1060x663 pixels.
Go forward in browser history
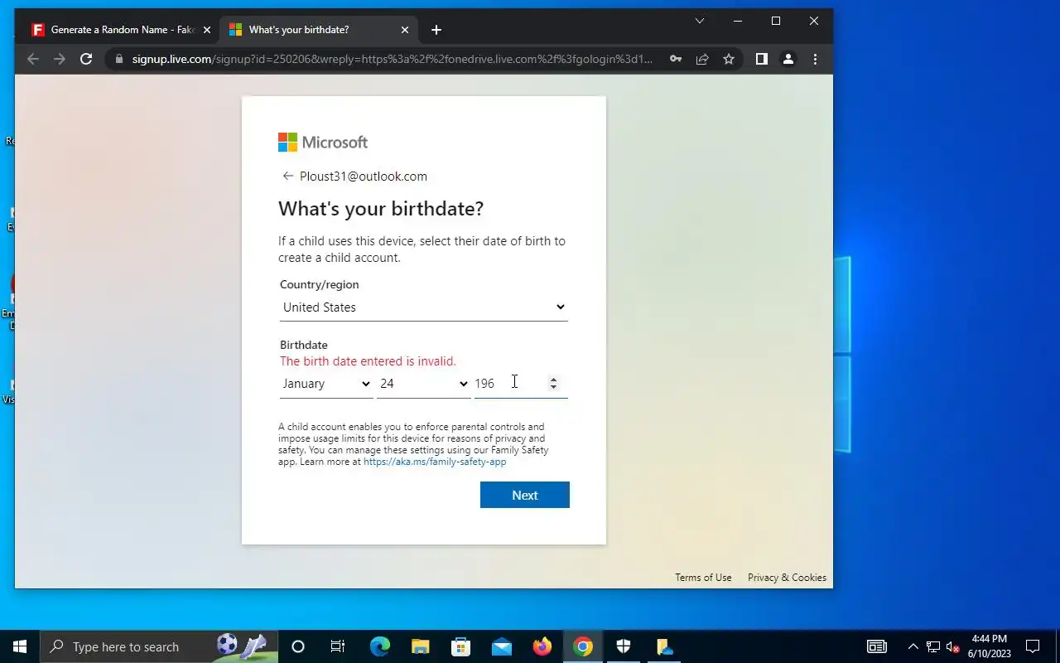(x=60, y=59)
